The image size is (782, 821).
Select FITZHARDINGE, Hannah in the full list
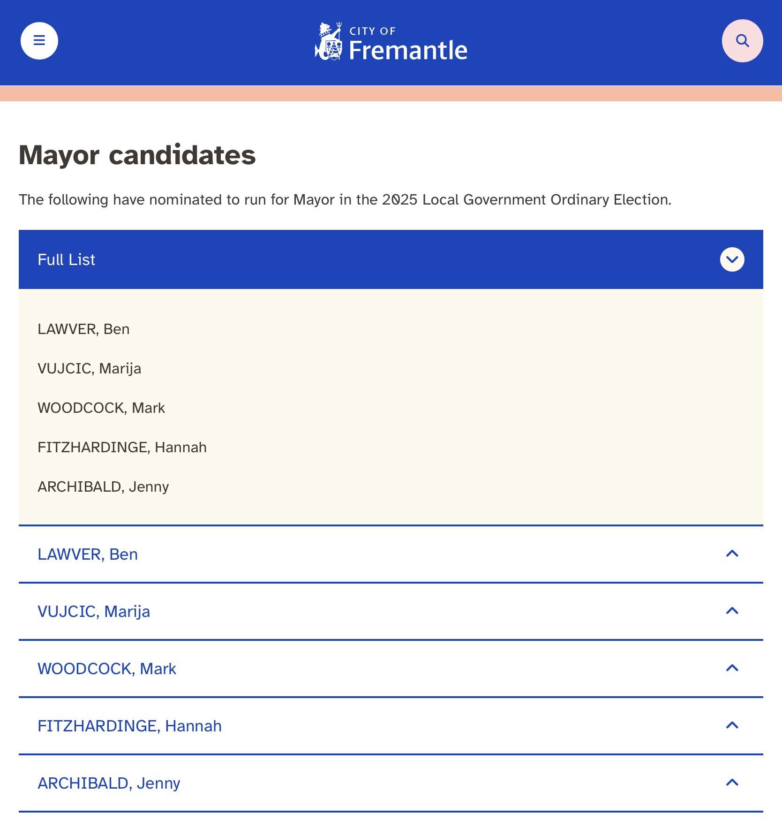click(x=122, y=448)
